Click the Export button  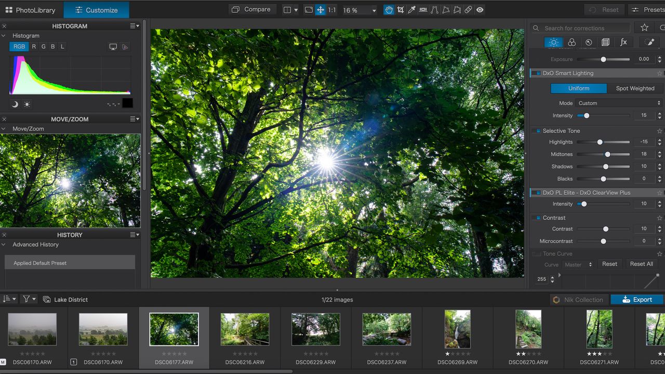tap(637, 300)
